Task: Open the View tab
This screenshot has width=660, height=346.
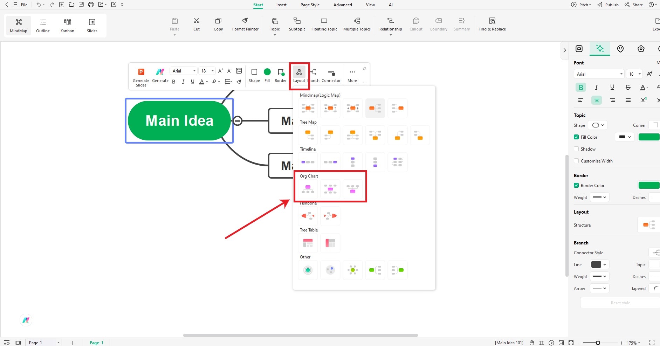Action: (370, 5)
